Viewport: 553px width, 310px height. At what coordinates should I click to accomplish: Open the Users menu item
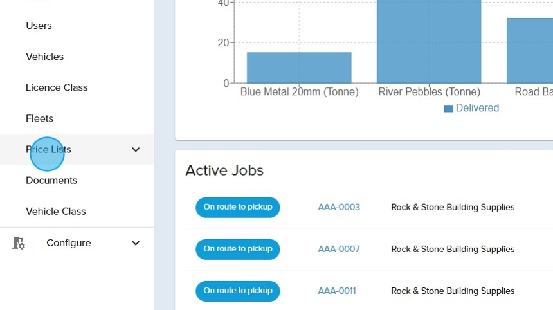pyautogui.click(x=39, y=26)
